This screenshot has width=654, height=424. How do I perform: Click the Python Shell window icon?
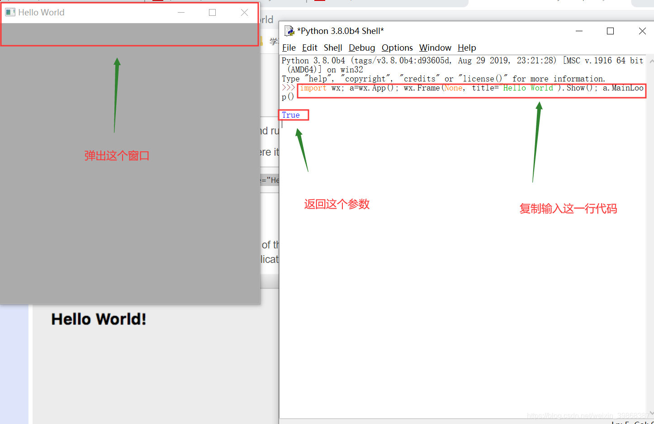pyautogui.click(x=289, y=31)
